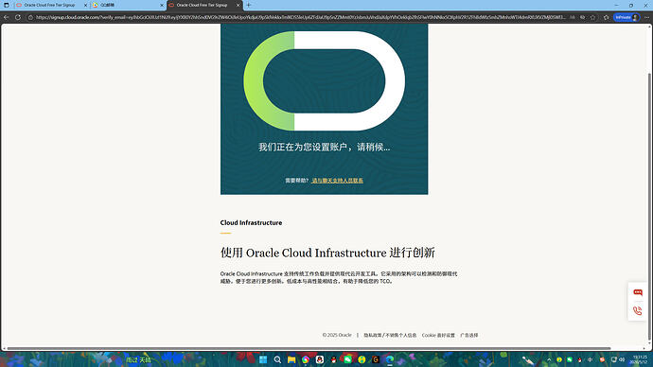View site information lock icon
Viewport: 653px width, 367px height.
click(30, 17)
